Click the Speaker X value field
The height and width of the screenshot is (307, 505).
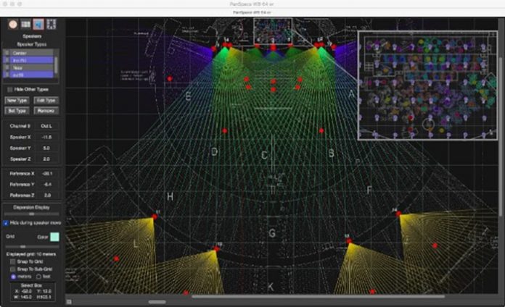click(x=46, y=138)
